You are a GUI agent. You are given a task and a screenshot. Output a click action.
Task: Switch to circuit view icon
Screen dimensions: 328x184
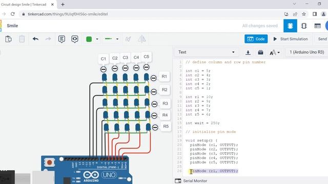coord(290,26)
